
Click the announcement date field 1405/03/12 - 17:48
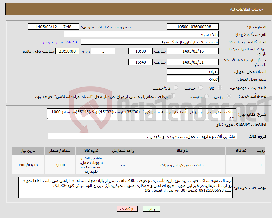(54, 27)
